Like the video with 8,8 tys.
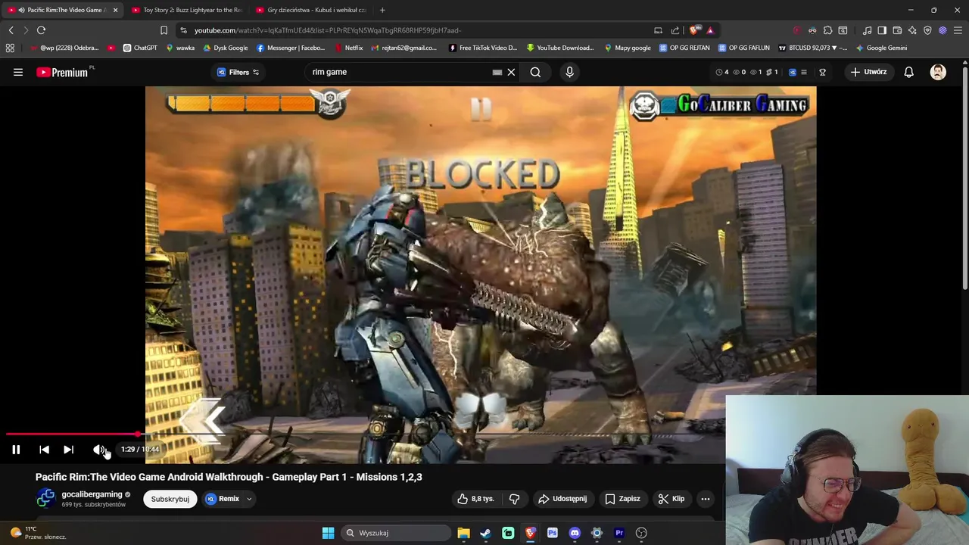 click(475, 499)
